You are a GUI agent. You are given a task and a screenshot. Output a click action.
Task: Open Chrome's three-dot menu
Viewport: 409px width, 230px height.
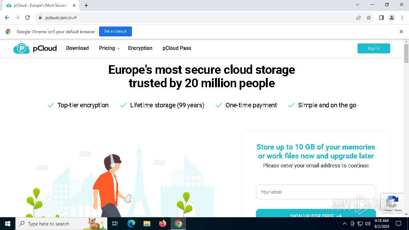tap(402, 18)
